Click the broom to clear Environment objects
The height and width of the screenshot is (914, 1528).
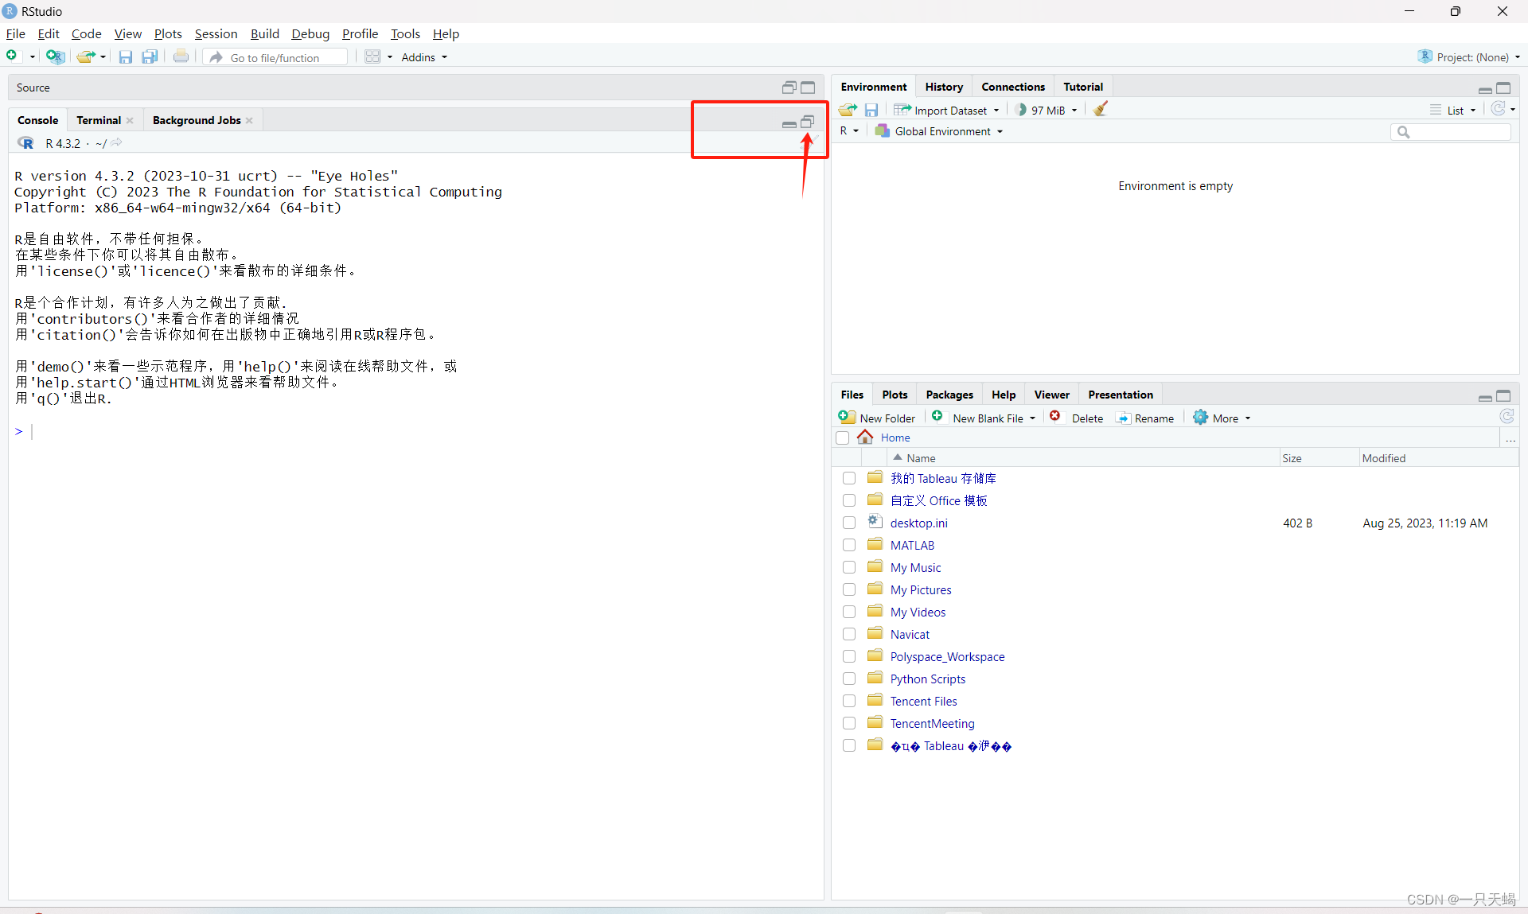tap(1101, 109)
